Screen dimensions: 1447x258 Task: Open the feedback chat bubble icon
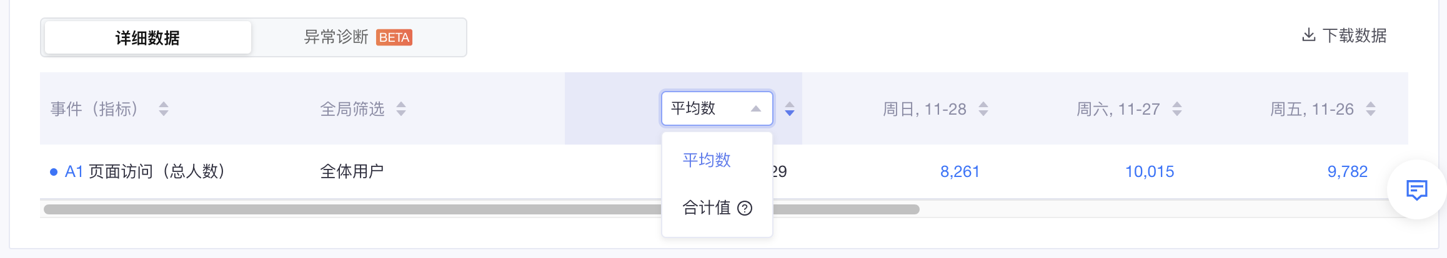[1416, 189]
